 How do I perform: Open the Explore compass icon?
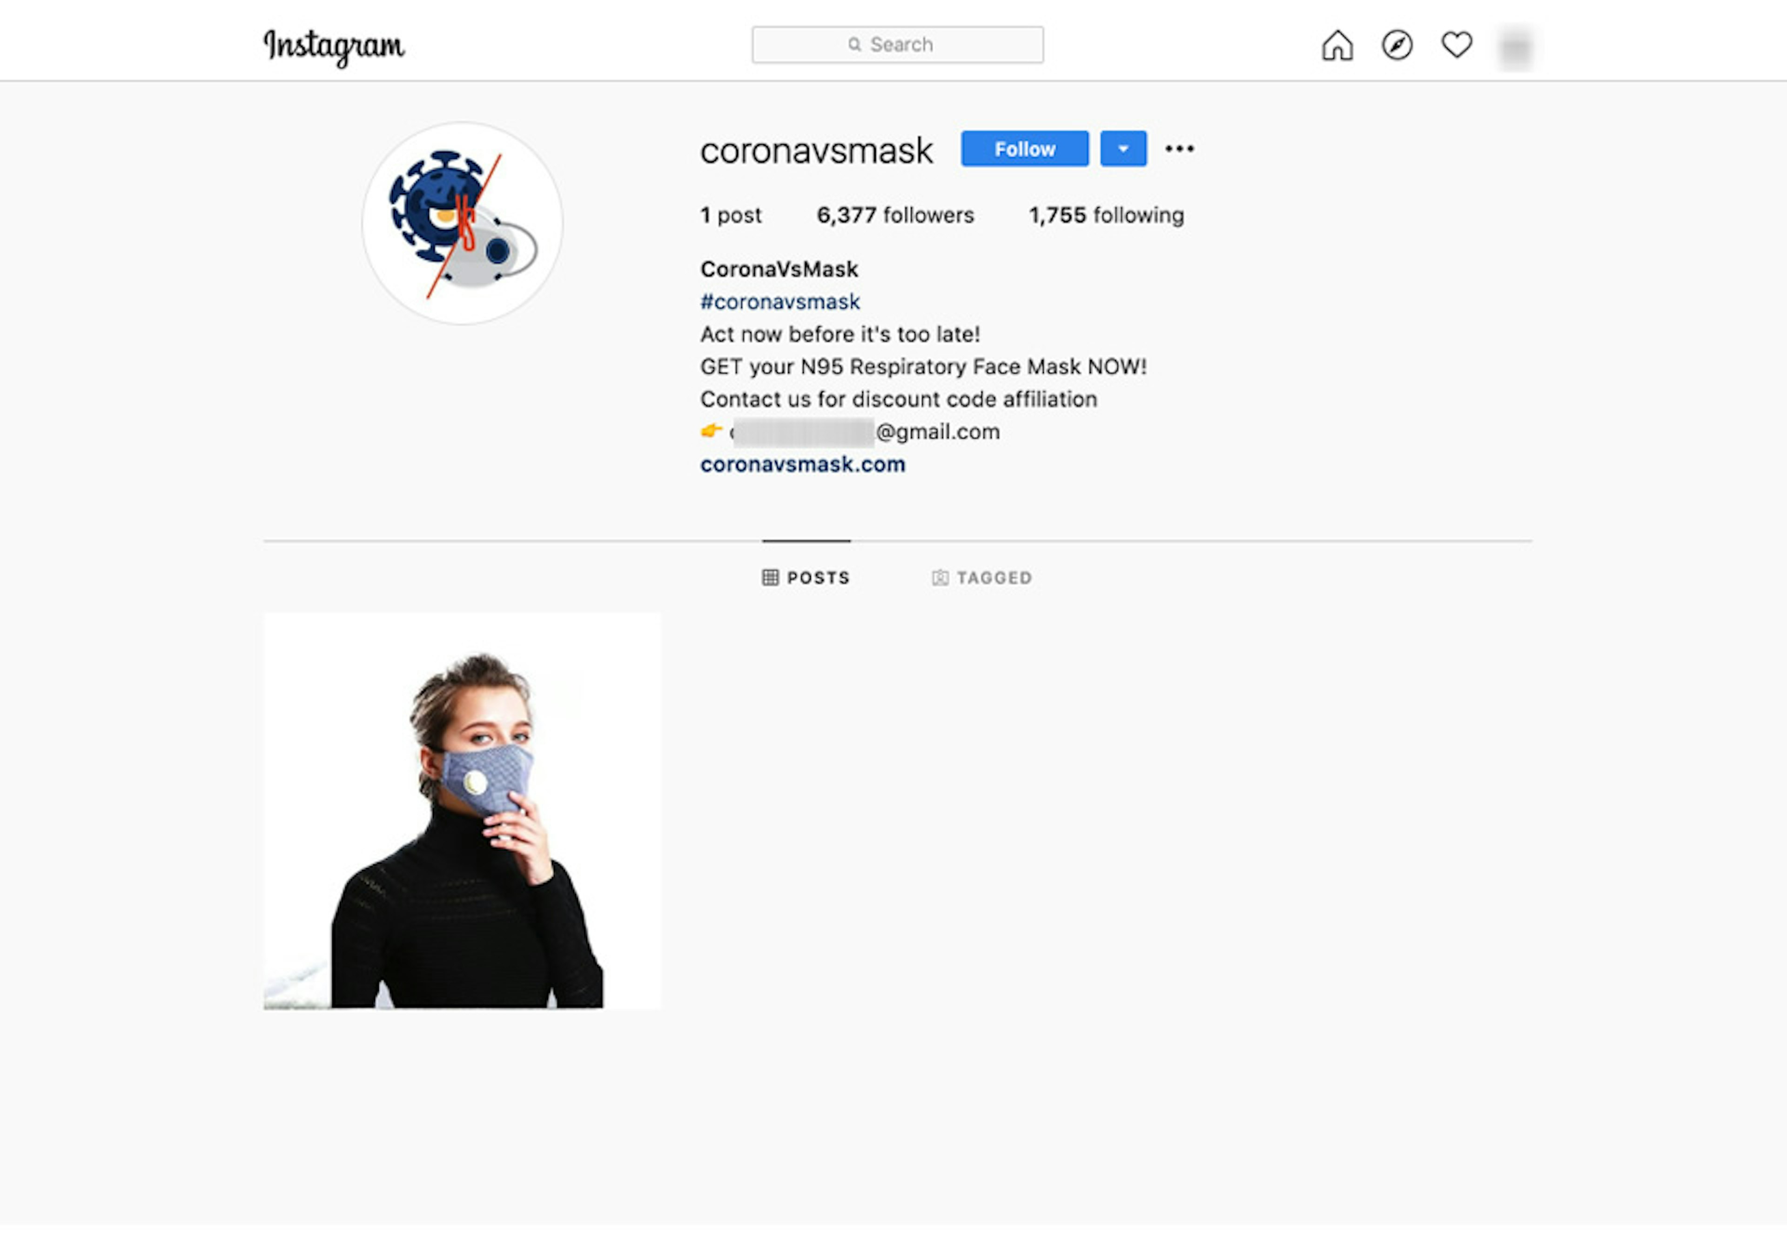[x=1397, y=45]
